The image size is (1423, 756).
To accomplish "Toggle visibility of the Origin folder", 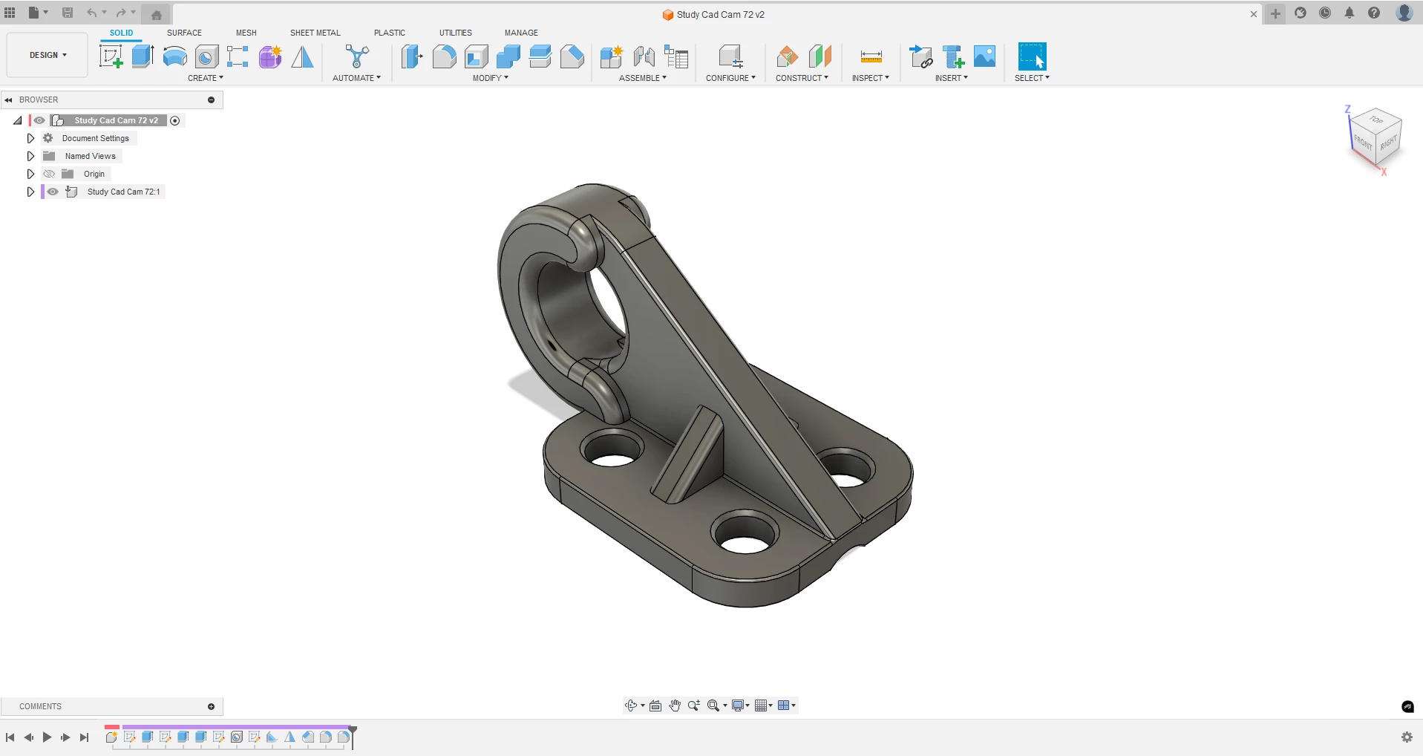I will pyautogui.click(x=49, y=174).
